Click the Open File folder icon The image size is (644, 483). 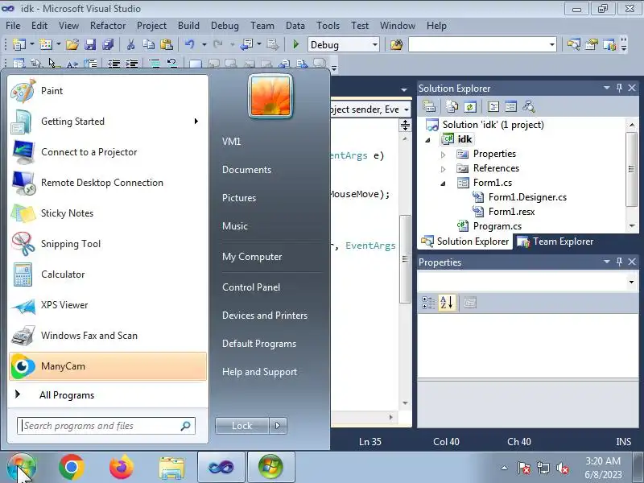(72, 44)
